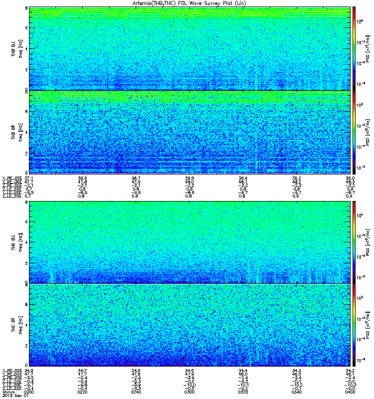Click the PSD [nT²/Hz] label of THB B∥ panel

tap(368, 132)
